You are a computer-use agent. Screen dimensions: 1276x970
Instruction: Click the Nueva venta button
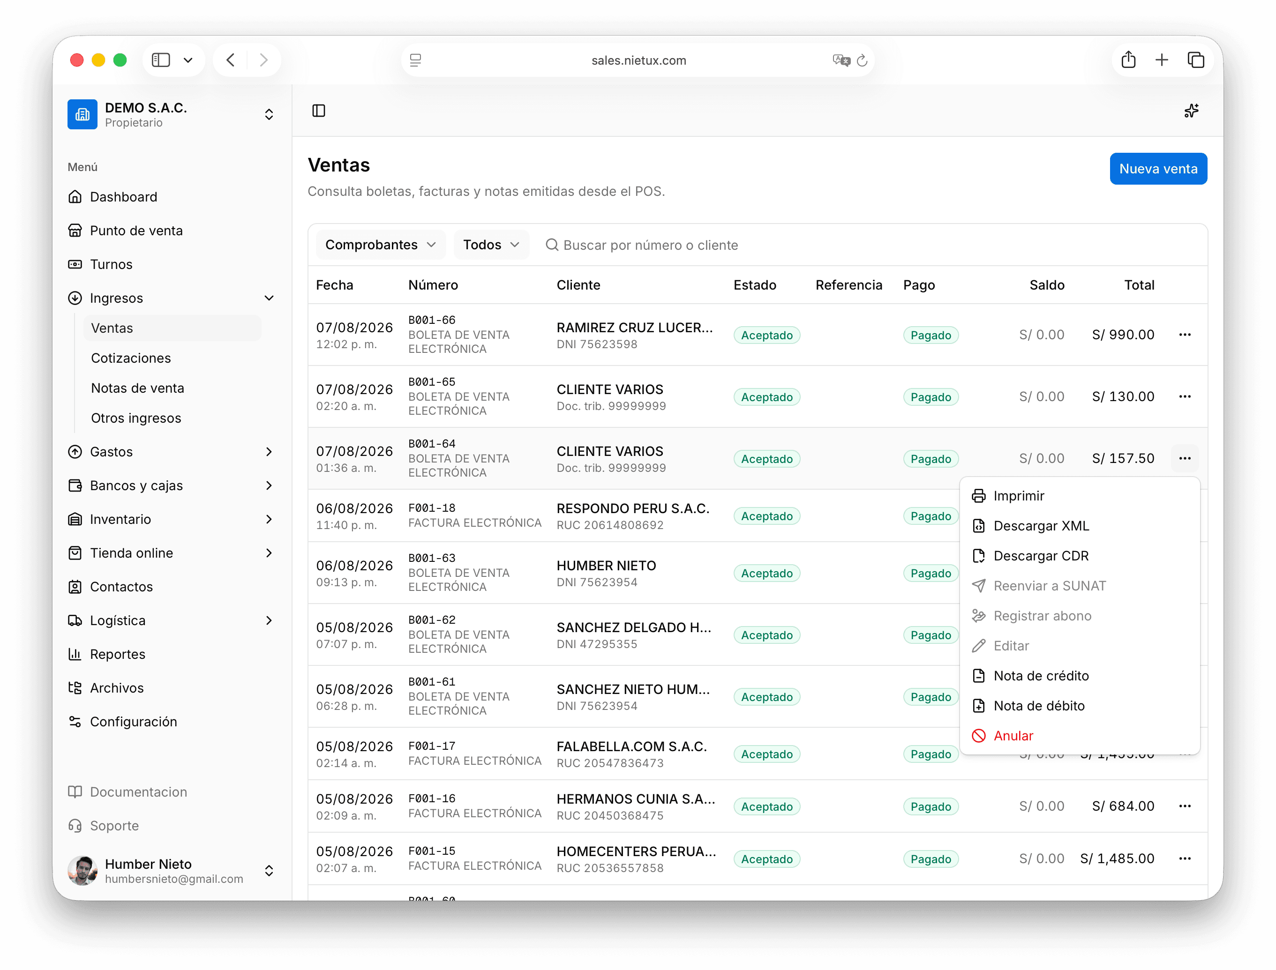point(1158,169)
